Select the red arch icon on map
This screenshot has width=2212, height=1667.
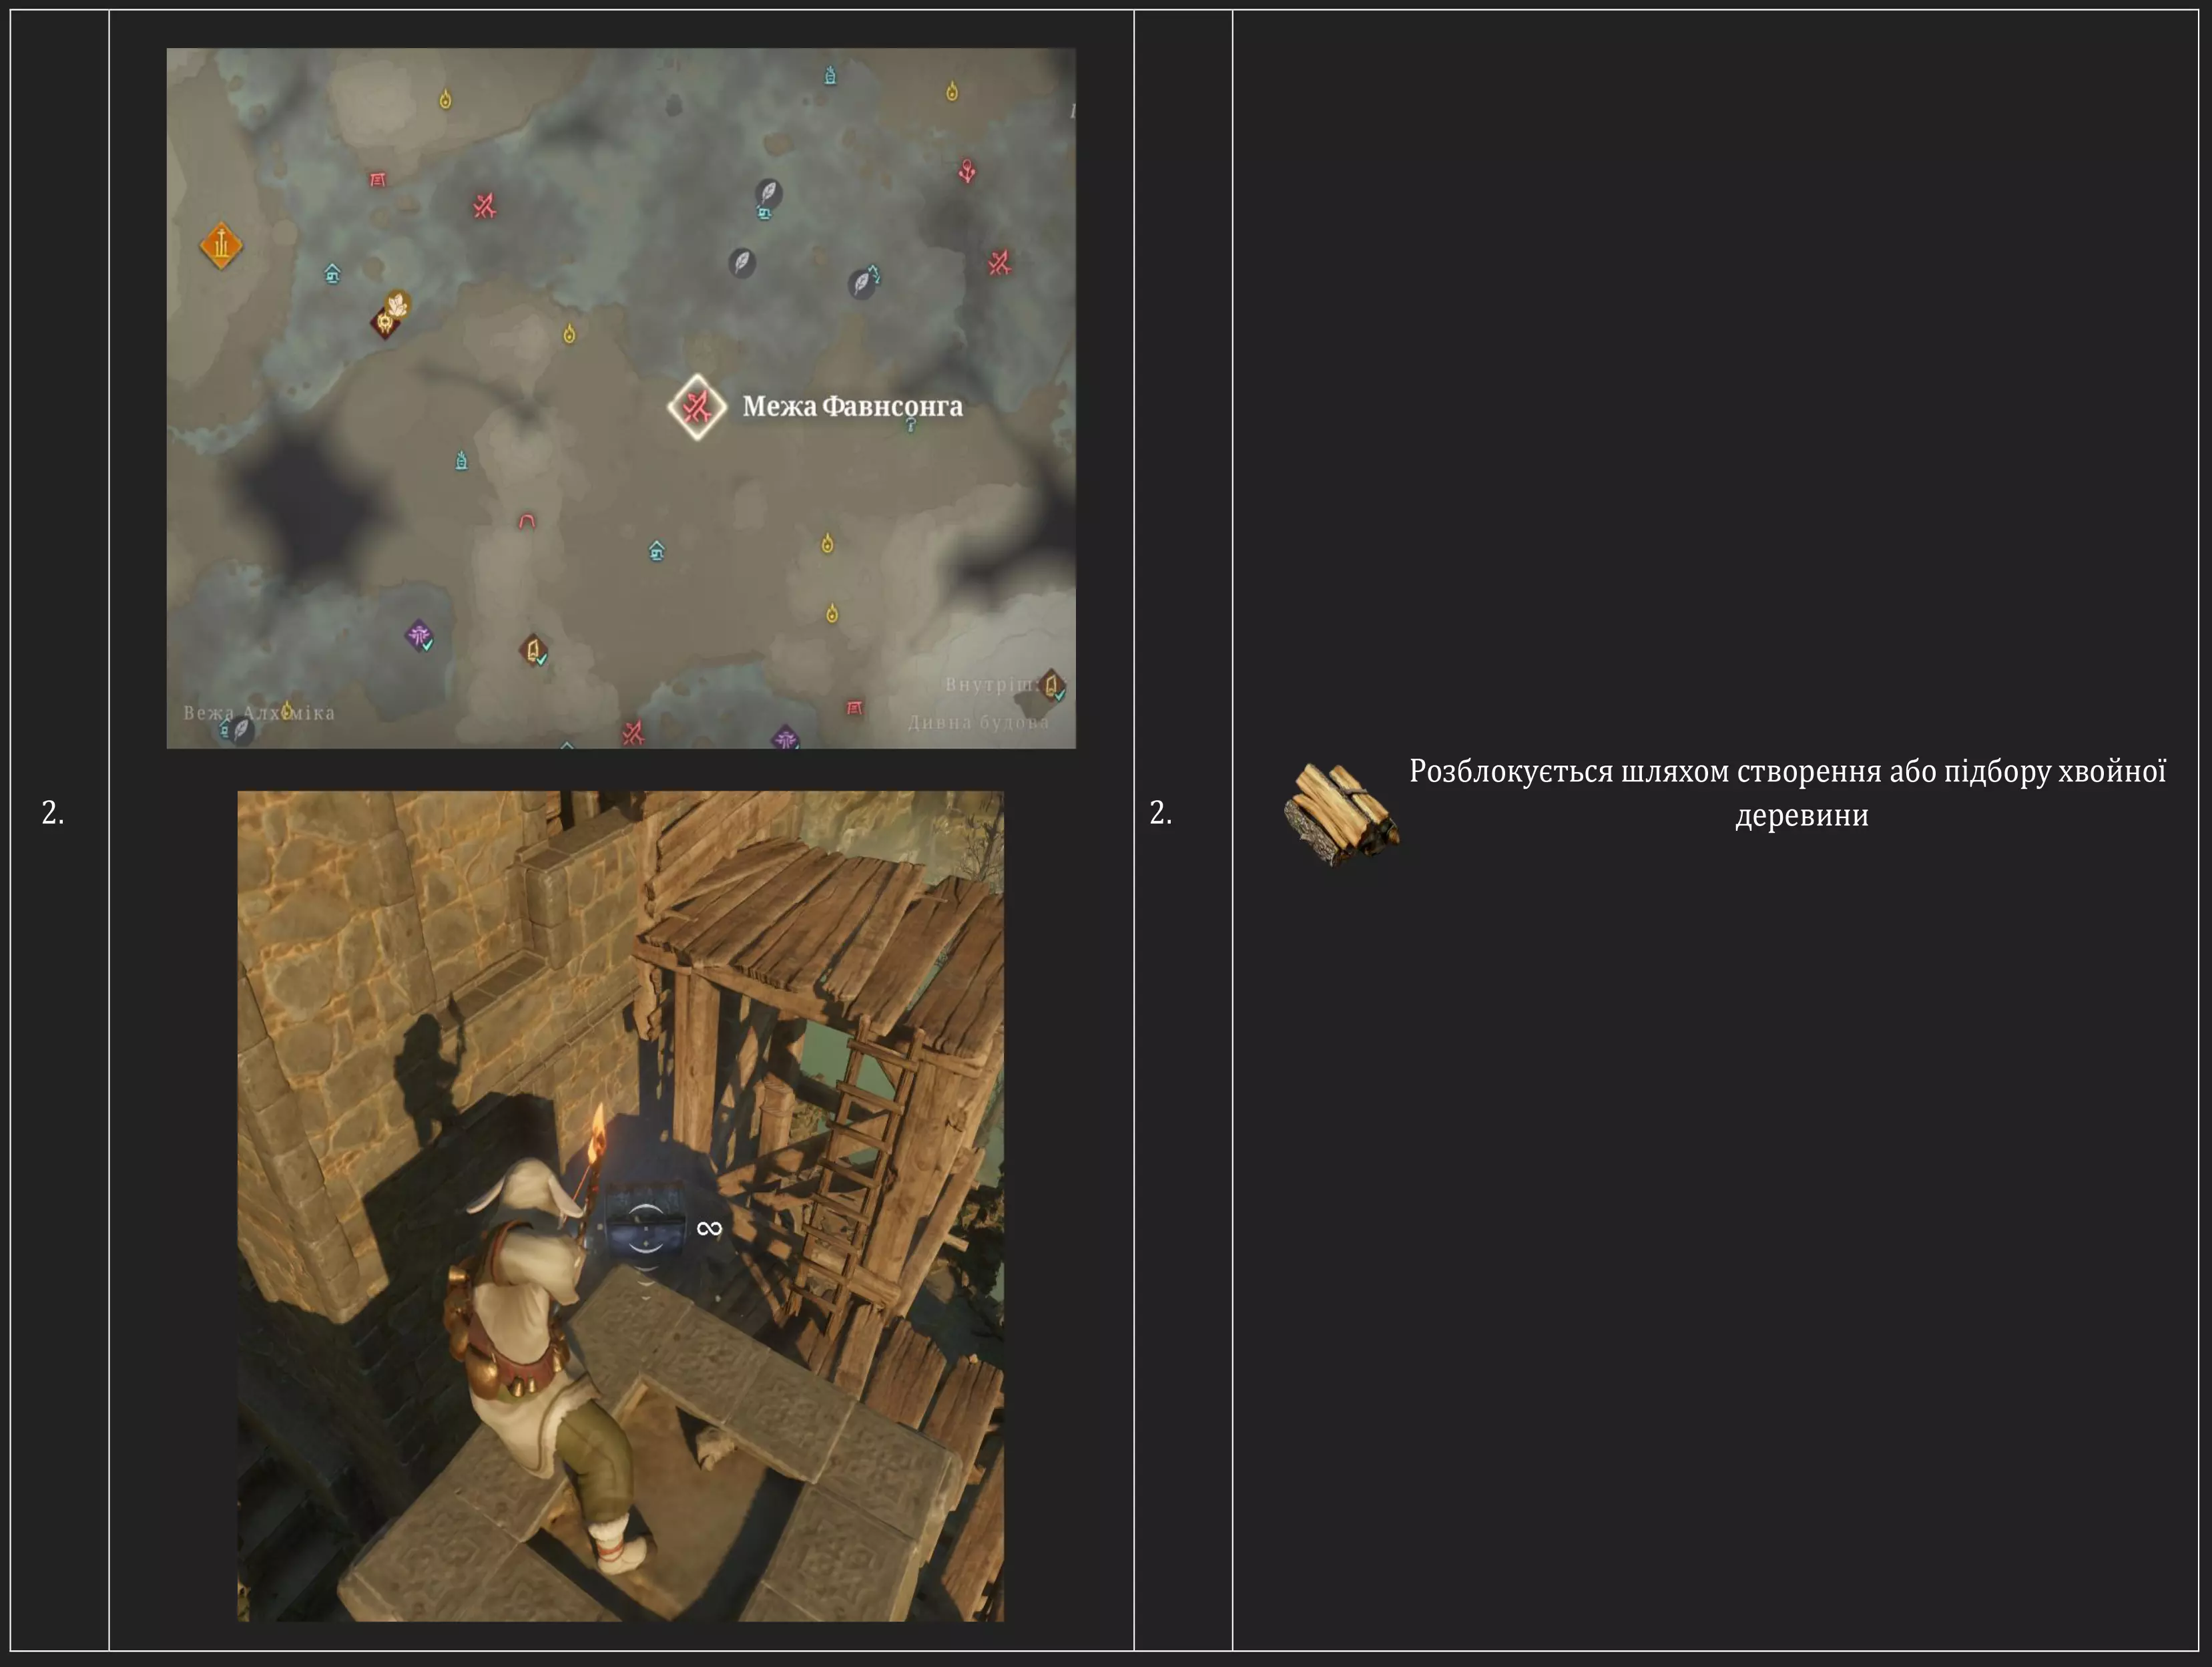pyautogui.click(x=527, y=520)
